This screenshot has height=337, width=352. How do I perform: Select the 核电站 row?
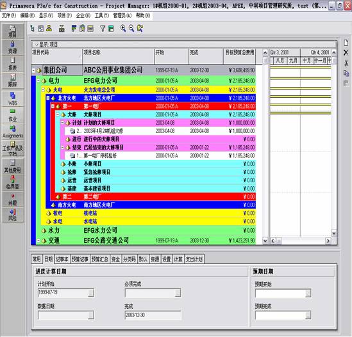[x=148, y=213]
